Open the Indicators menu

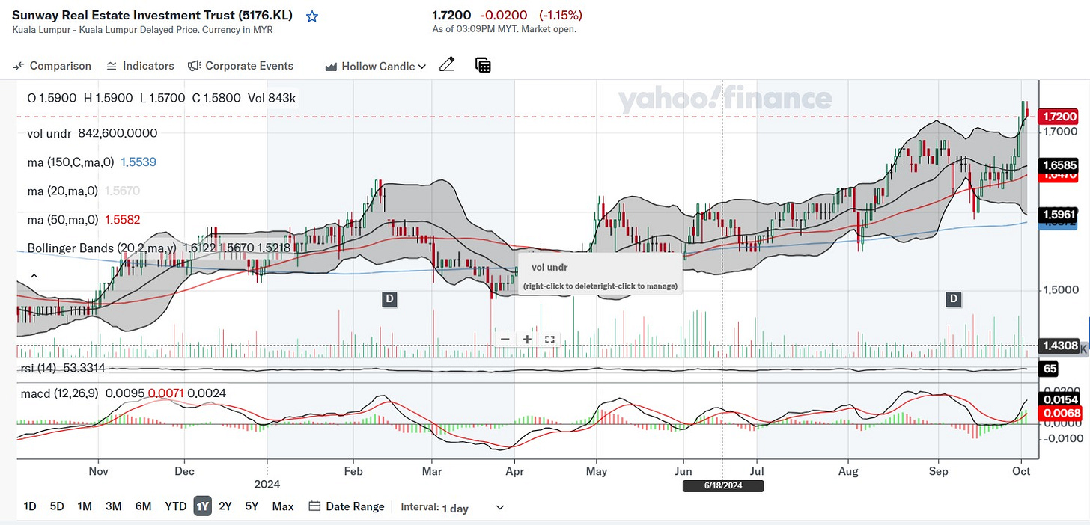click(x=140, y=66)
